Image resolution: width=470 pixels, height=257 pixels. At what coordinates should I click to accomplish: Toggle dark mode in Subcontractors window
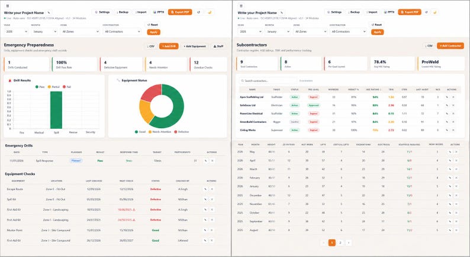coord(435,12)
